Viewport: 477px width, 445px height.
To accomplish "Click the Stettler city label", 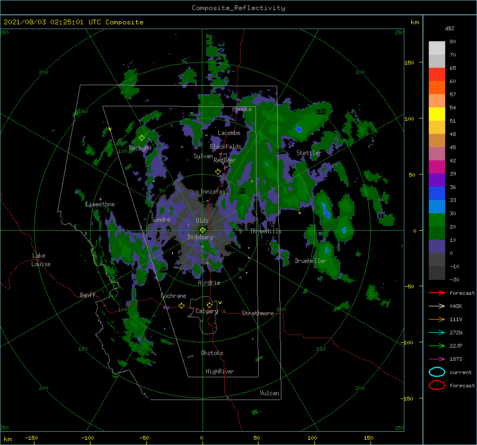I will (x=309, y=153).
